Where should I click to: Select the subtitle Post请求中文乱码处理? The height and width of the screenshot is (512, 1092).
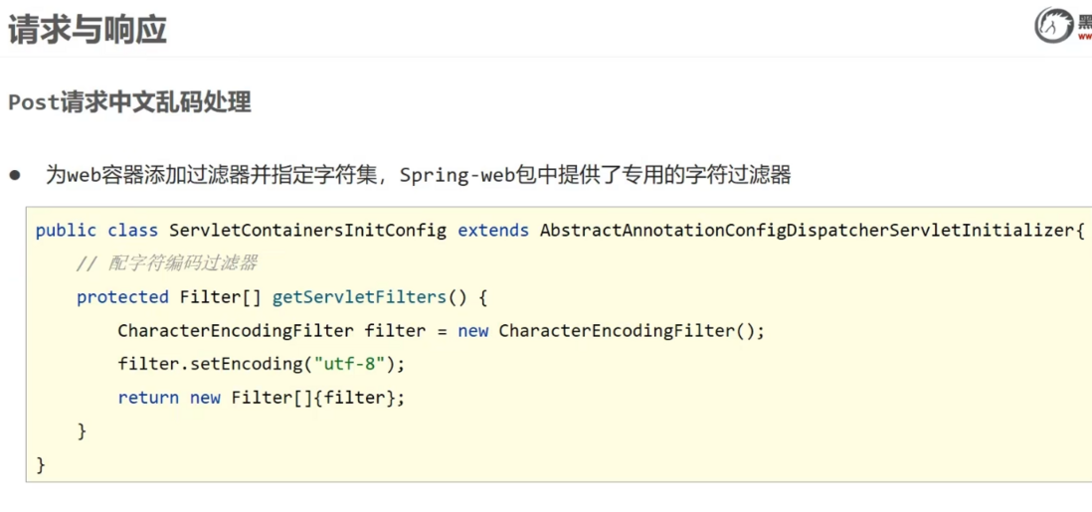129,101
